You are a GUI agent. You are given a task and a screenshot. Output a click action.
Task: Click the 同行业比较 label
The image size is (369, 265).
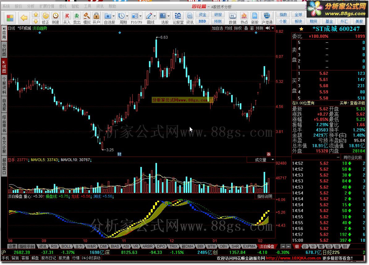353,157
